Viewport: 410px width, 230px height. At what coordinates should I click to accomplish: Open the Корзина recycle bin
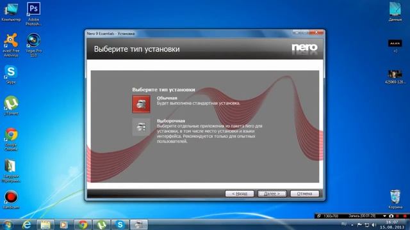[395, 199]
